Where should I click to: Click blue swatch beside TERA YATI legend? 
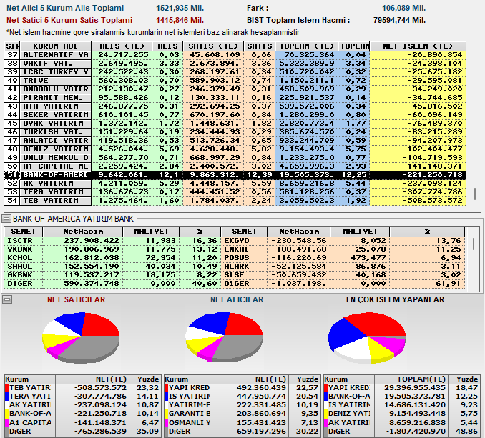[7, 397]
